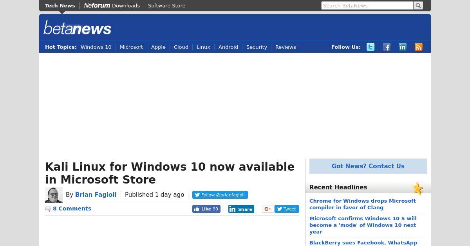
Task: Click the Search BetaNews input field
Action: point(367,5)
